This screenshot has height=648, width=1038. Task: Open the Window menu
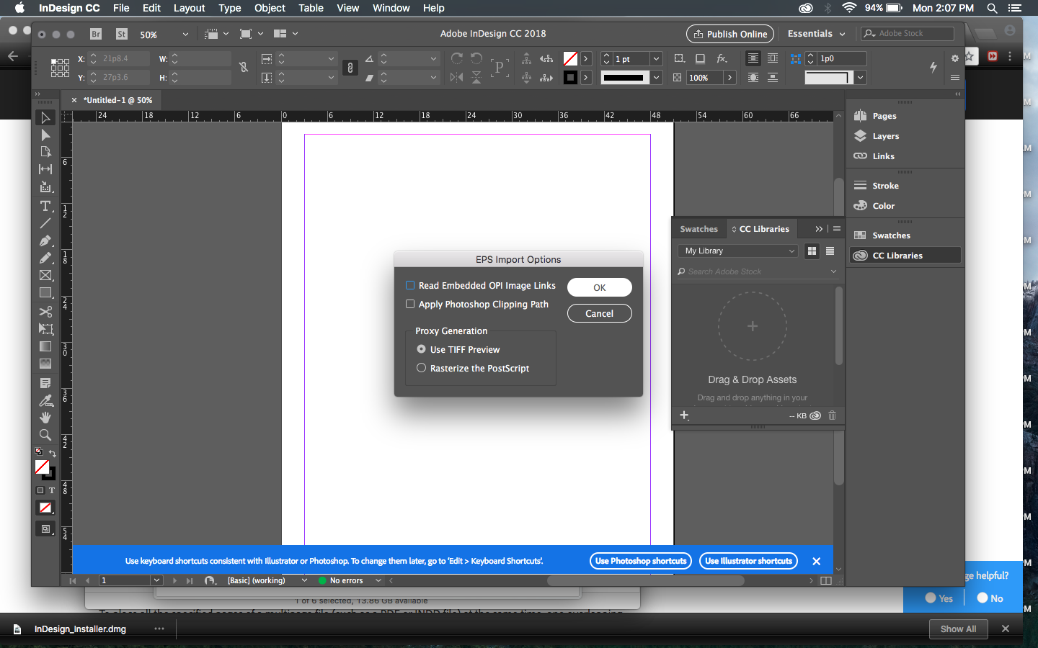coord(391,8)
